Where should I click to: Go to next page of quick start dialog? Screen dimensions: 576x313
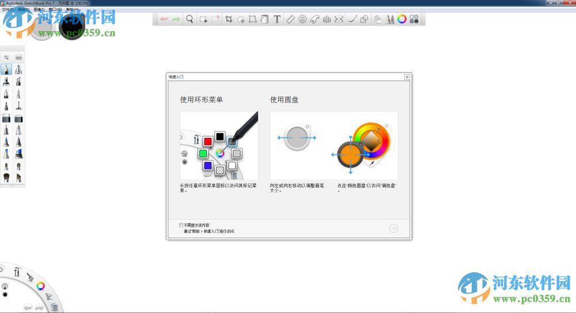click(x=393, y=228)
